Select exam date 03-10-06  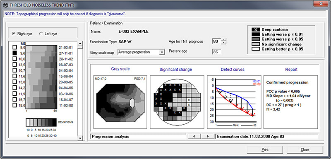coord(66,94)
